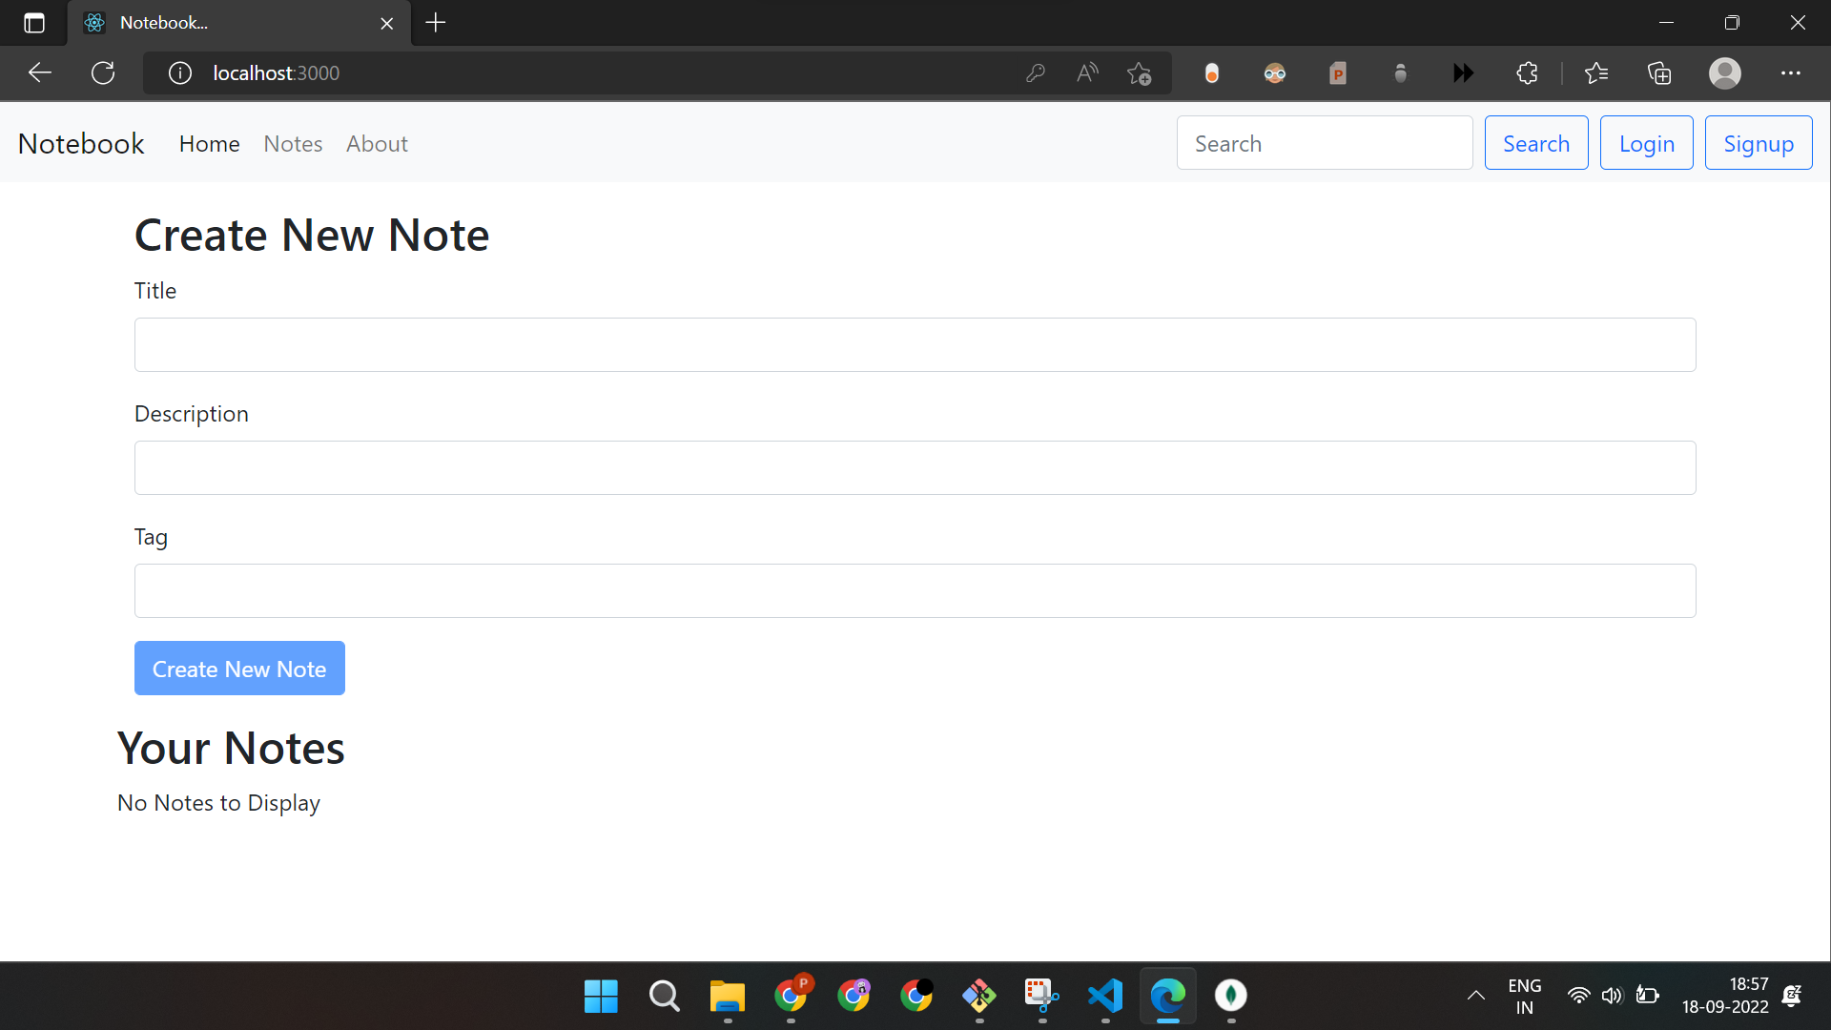Click the Signup button
This screenshot has height=1030, width=1831.
(x=1758, y=142)
